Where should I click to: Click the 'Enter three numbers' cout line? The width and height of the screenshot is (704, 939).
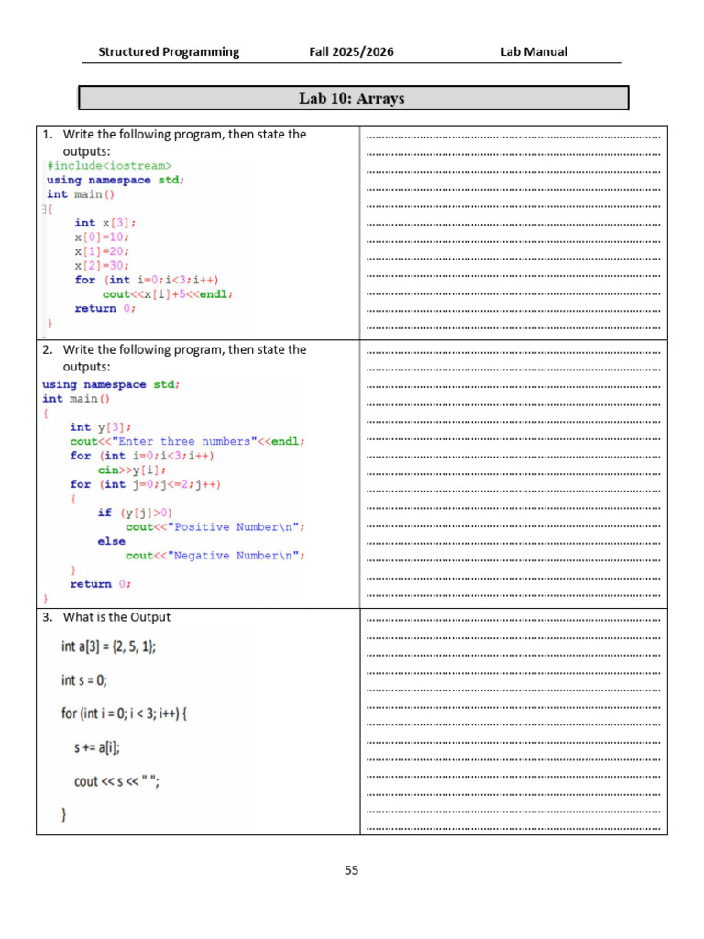[187, 441]
